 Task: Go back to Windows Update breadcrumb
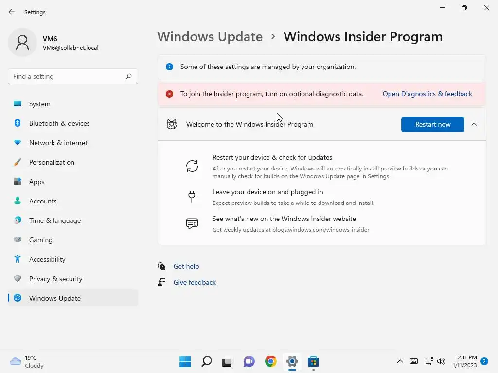(x=210, y=37)
